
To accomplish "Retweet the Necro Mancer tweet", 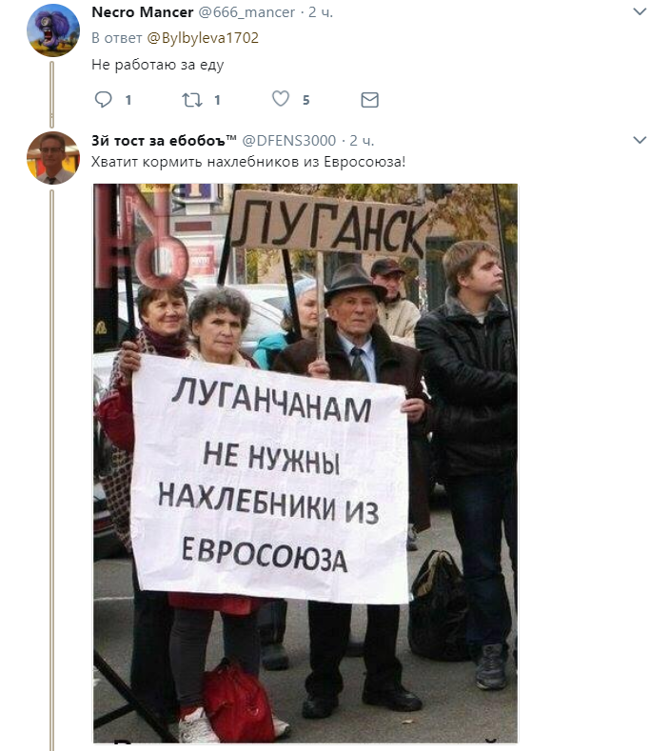I will [192, 100].
